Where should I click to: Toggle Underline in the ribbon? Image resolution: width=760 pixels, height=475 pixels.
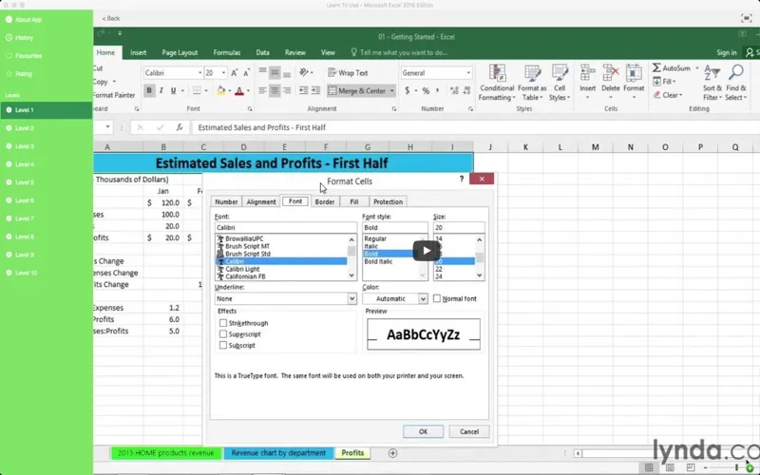173,90
